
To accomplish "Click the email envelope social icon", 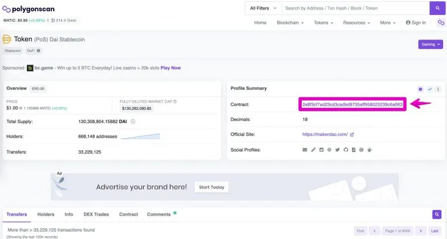I will [x=305, y=150].
